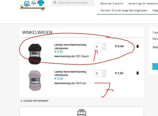Follow the Ga door met winkelen link
158x116 pixels.
pos(36,101)
